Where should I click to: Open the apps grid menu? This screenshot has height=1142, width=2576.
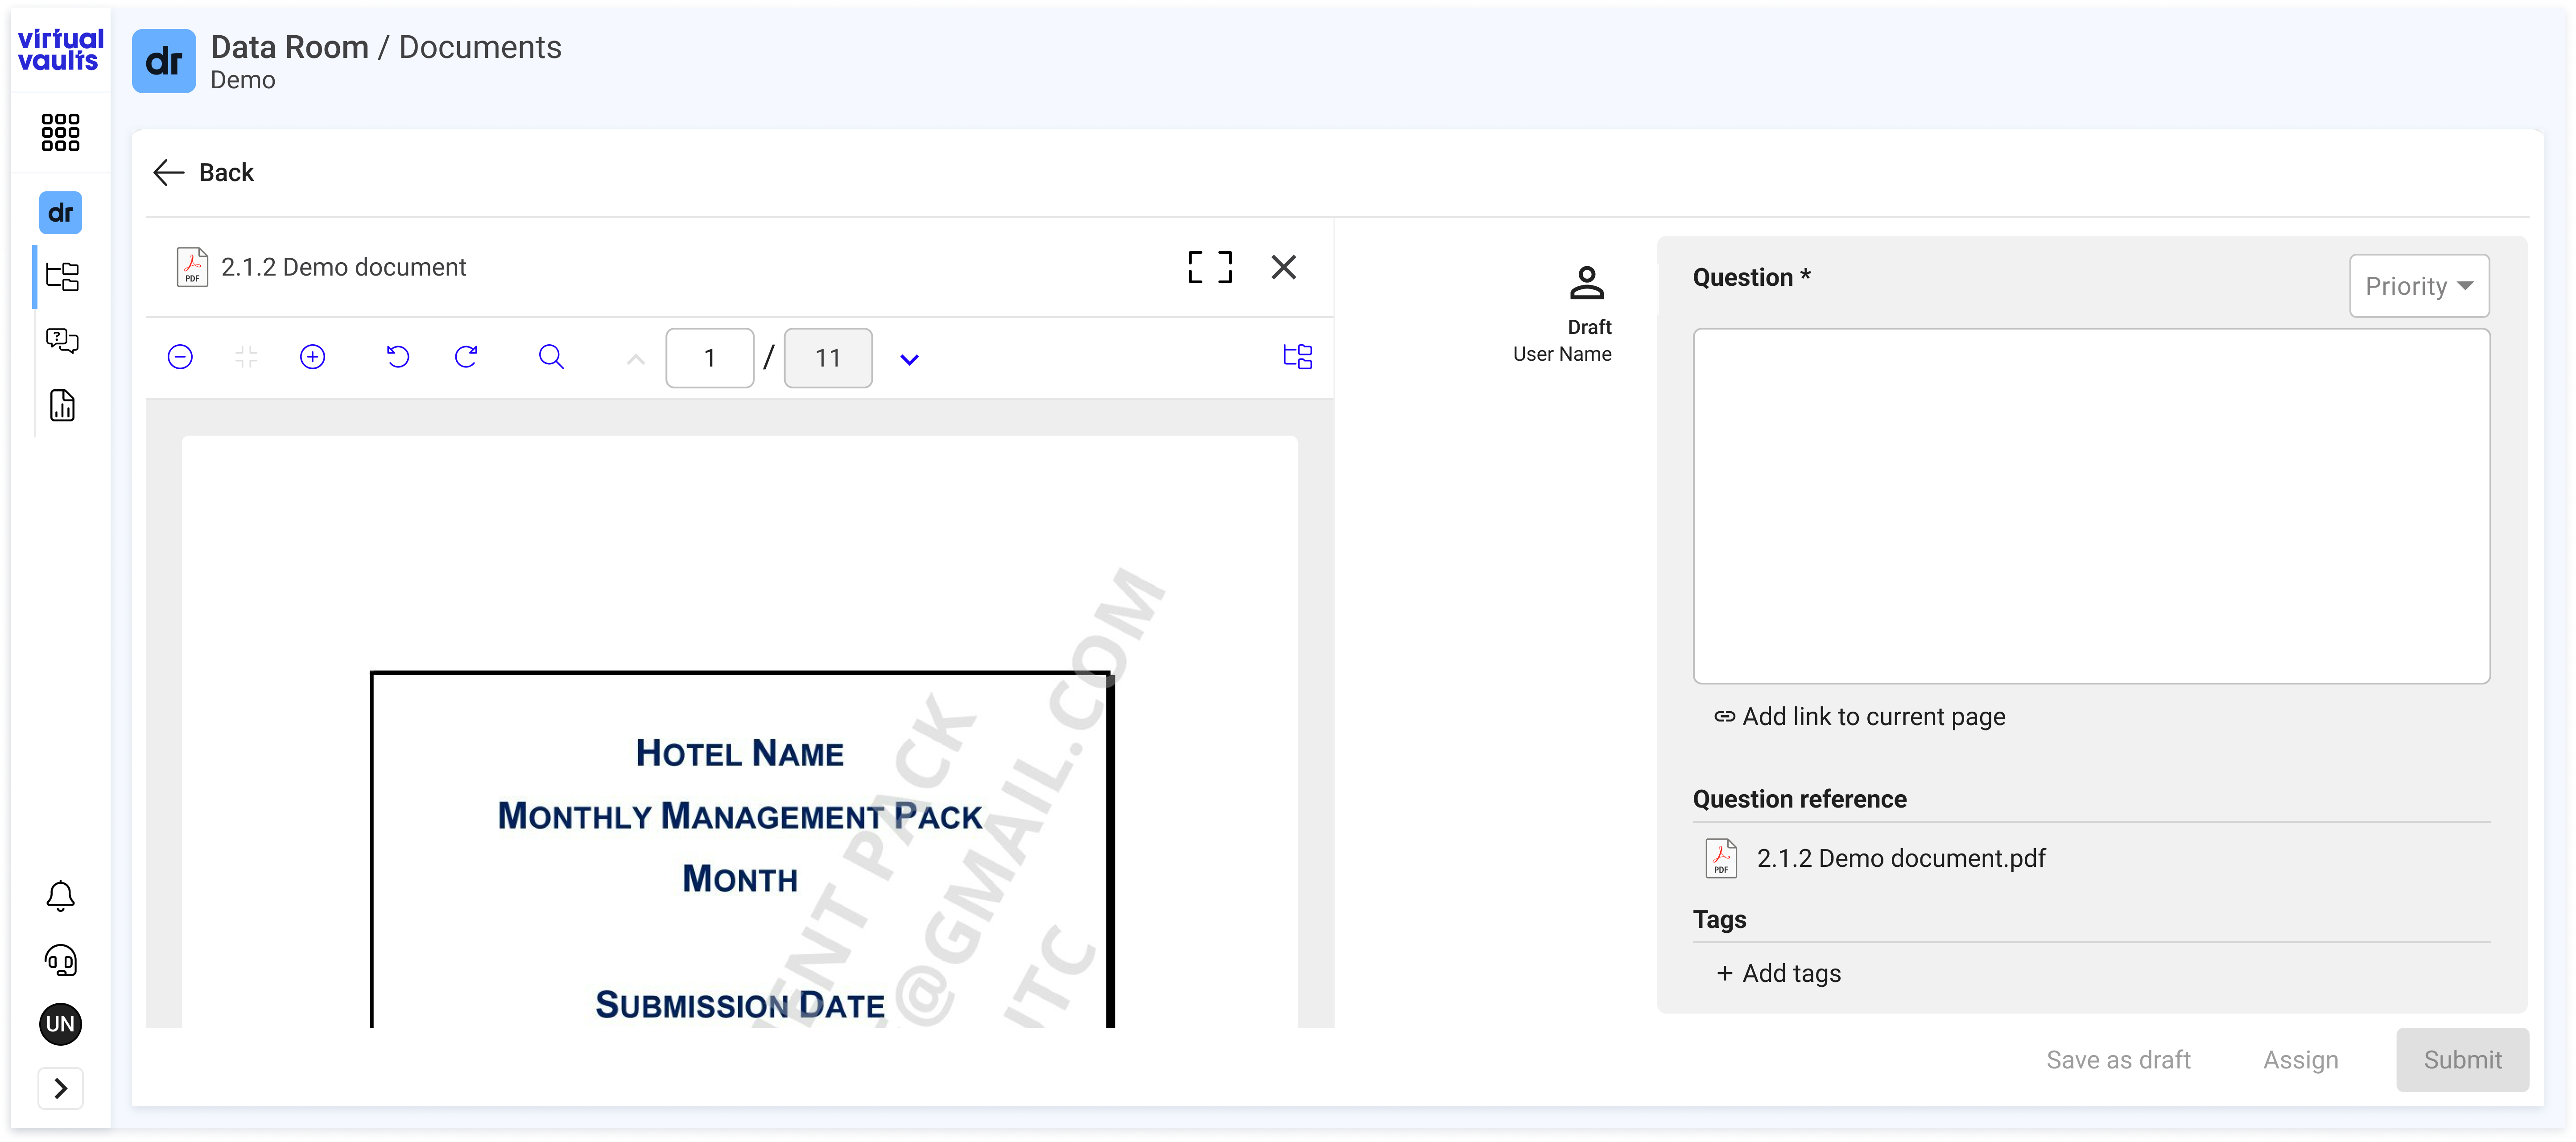(x=60, y=132)
